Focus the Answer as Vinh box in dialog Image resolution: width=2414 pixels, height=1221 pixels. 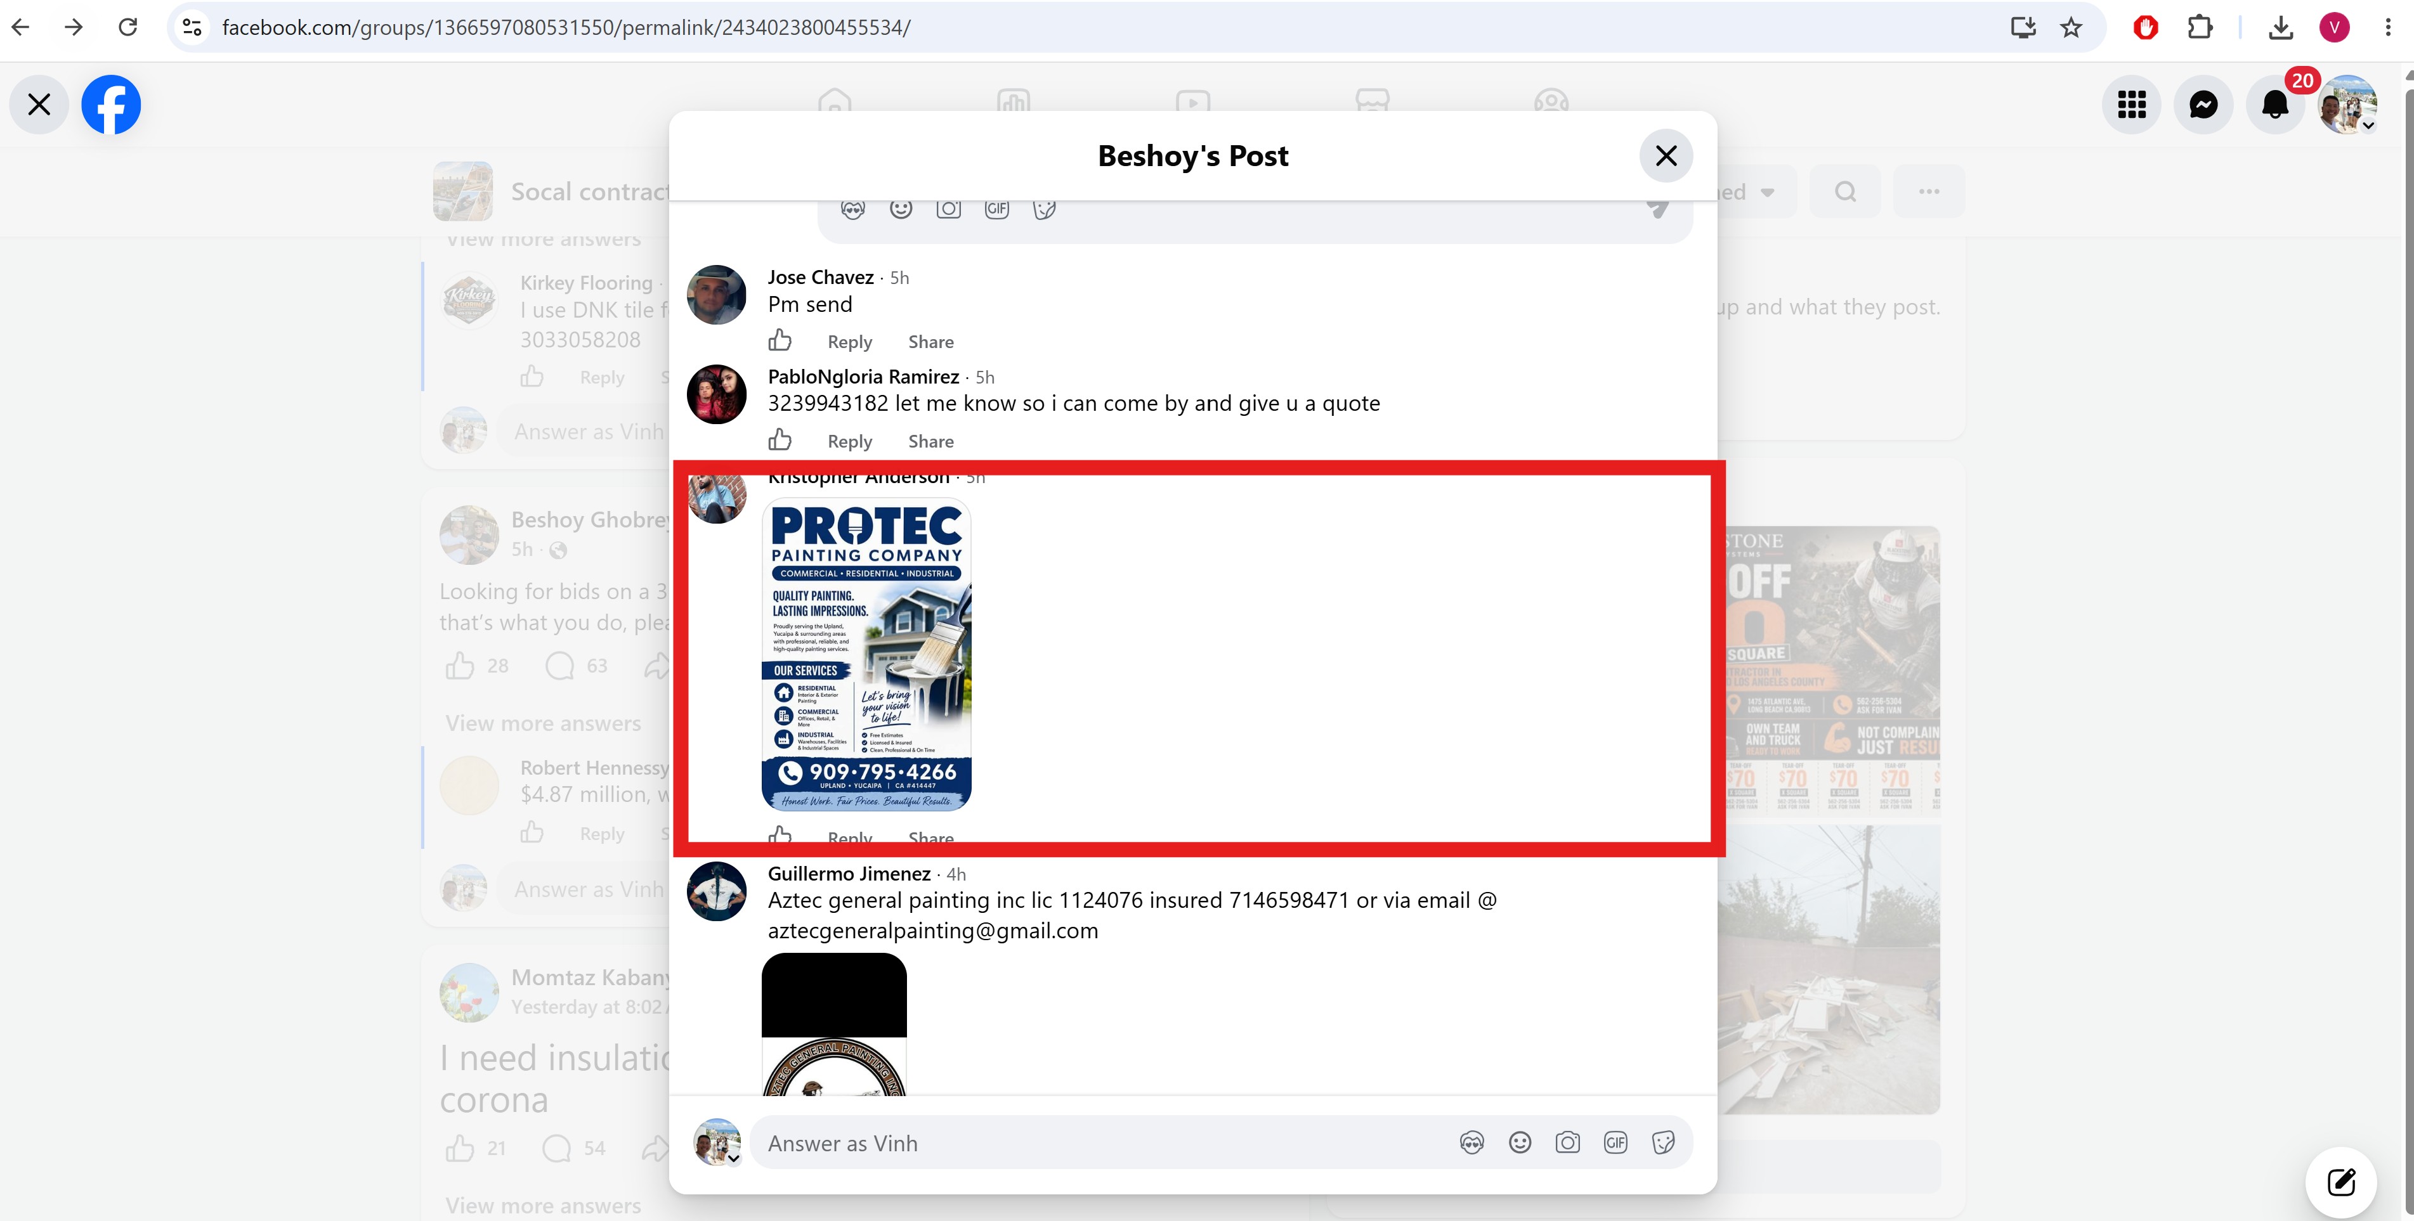(x=1106, y=1142)
